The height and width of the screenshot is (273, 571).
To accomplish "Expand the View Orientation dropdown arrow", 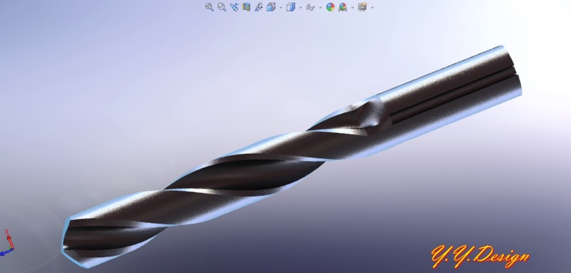I will pyautogui.click(x=281, y=7).
